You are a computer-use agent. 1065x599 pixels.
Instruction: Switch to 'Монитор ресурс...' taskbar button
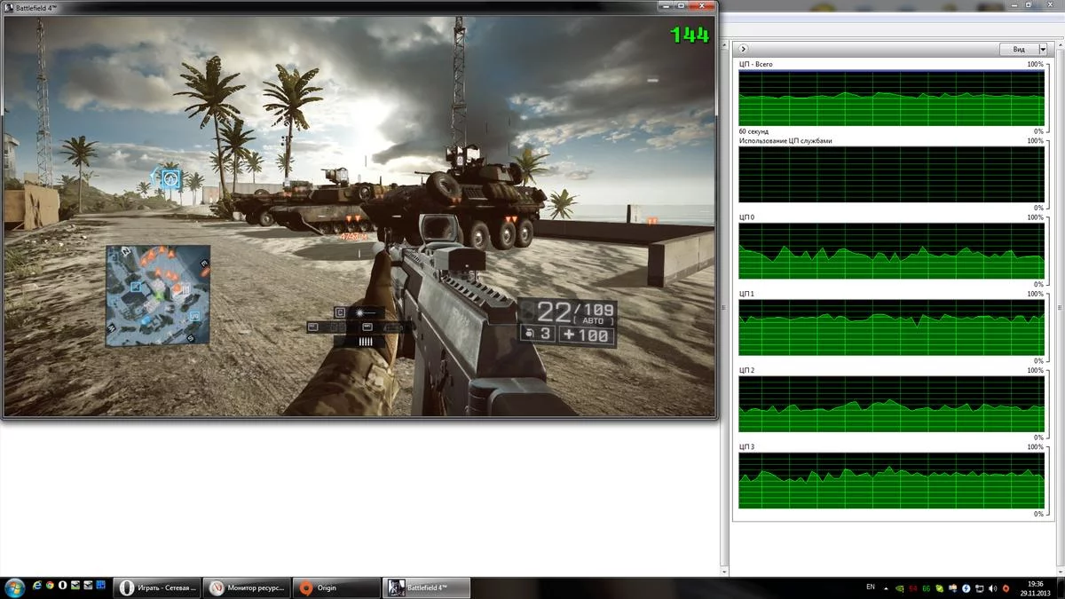pos(247,587)
